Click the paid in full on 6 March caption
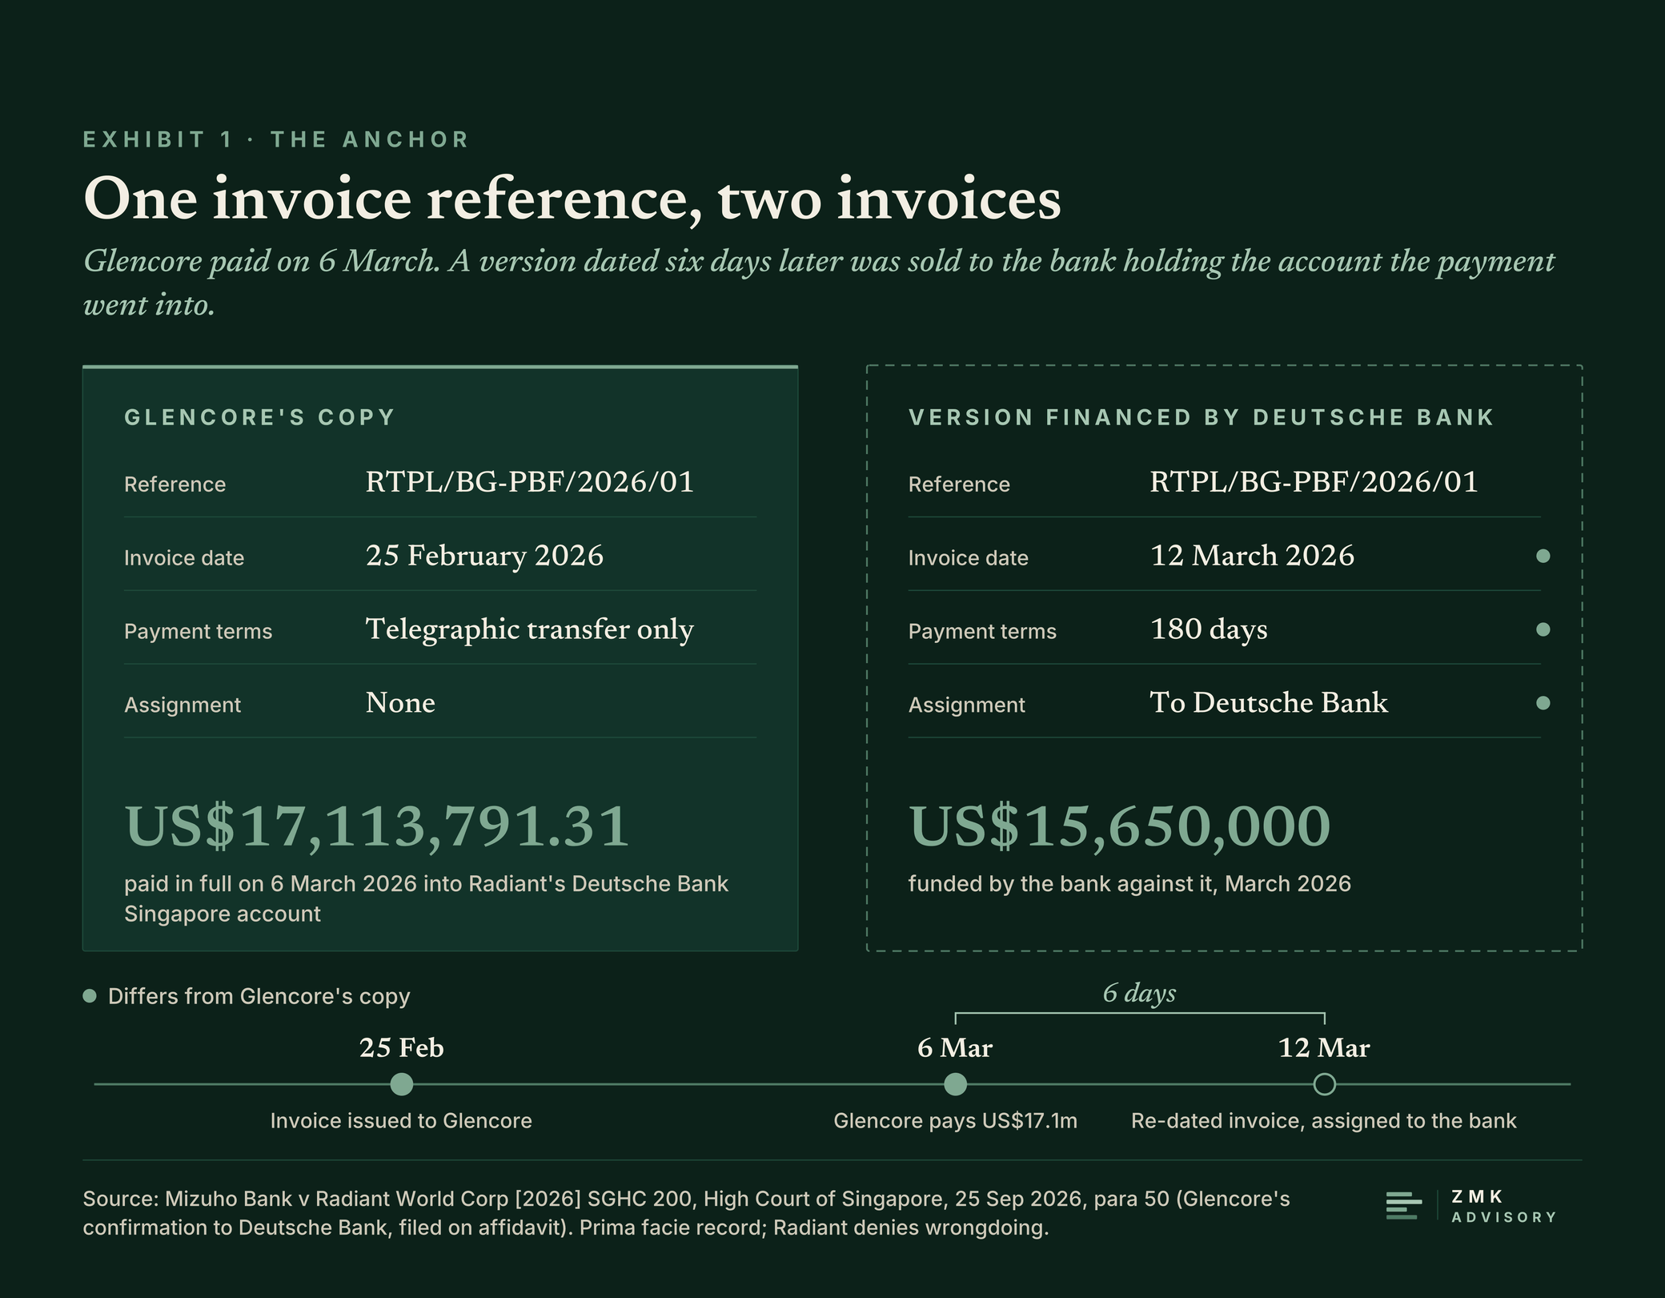Screen dimensions: 1665x1298 426,898
